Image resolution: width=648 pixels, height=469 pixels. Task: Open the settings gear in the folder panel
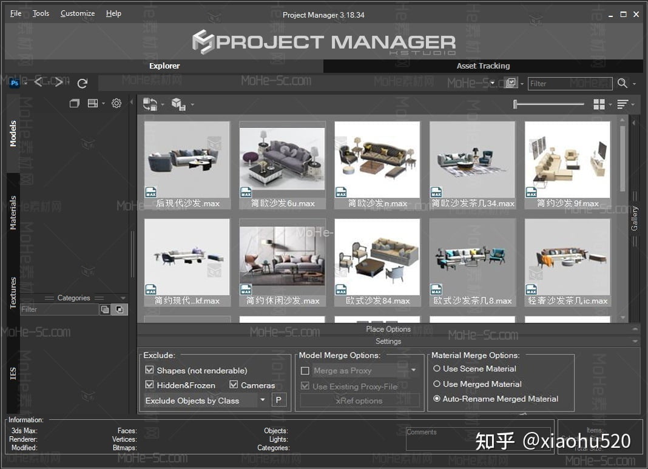116,104
